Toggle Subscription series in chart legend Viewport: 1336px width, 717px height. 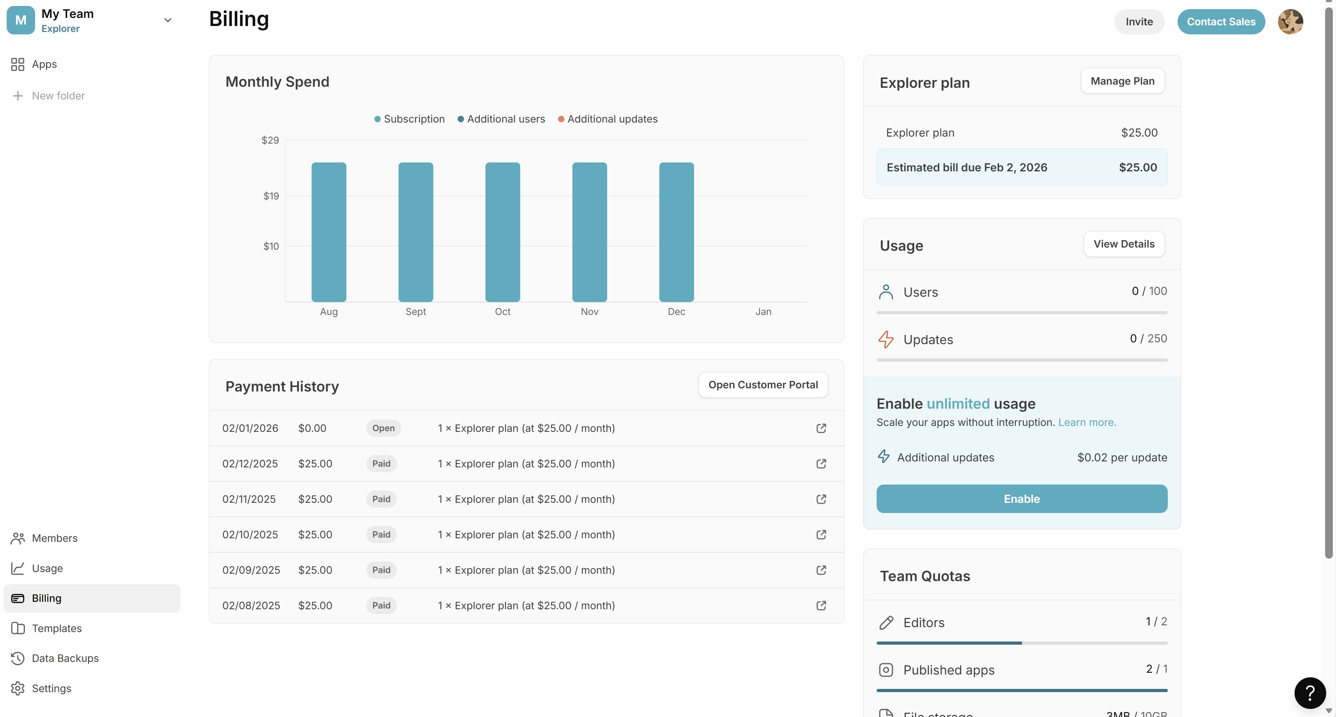click(409, 119)
